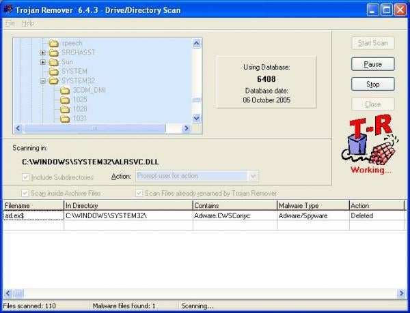Click the SYSTEM32 folder icon
The height and width of the screenshot is (313, 410).
point(53,80)
